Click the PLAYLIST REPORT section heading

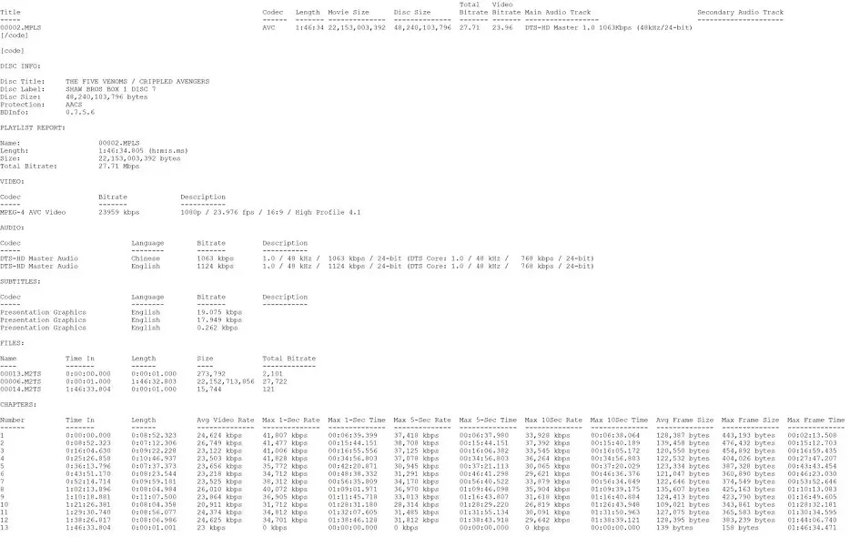tap(32, 127)
